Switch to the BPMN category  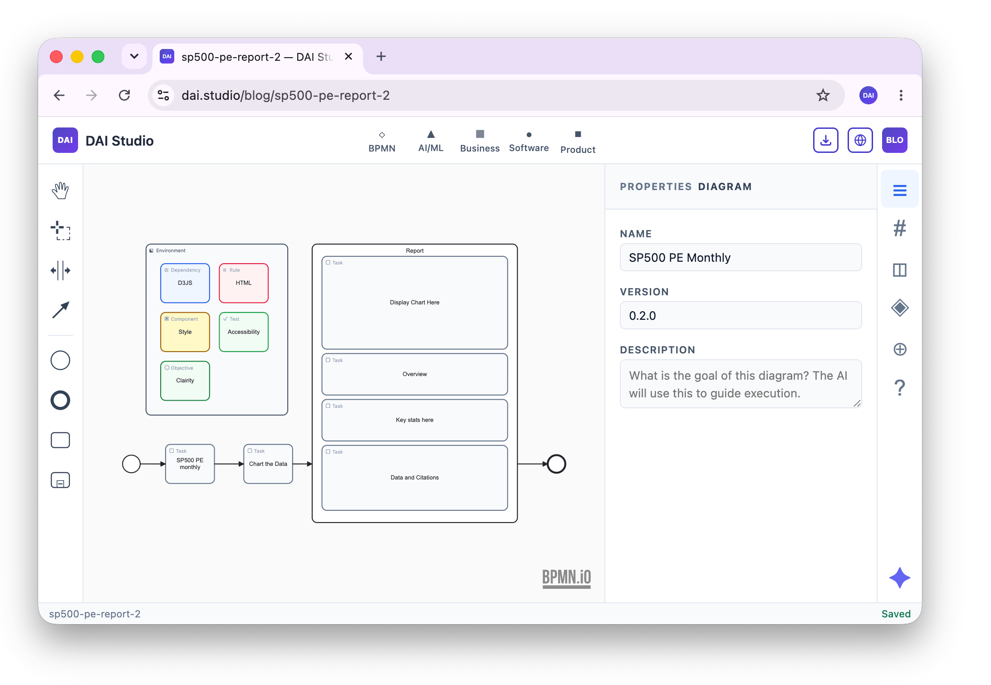point(382,142)
